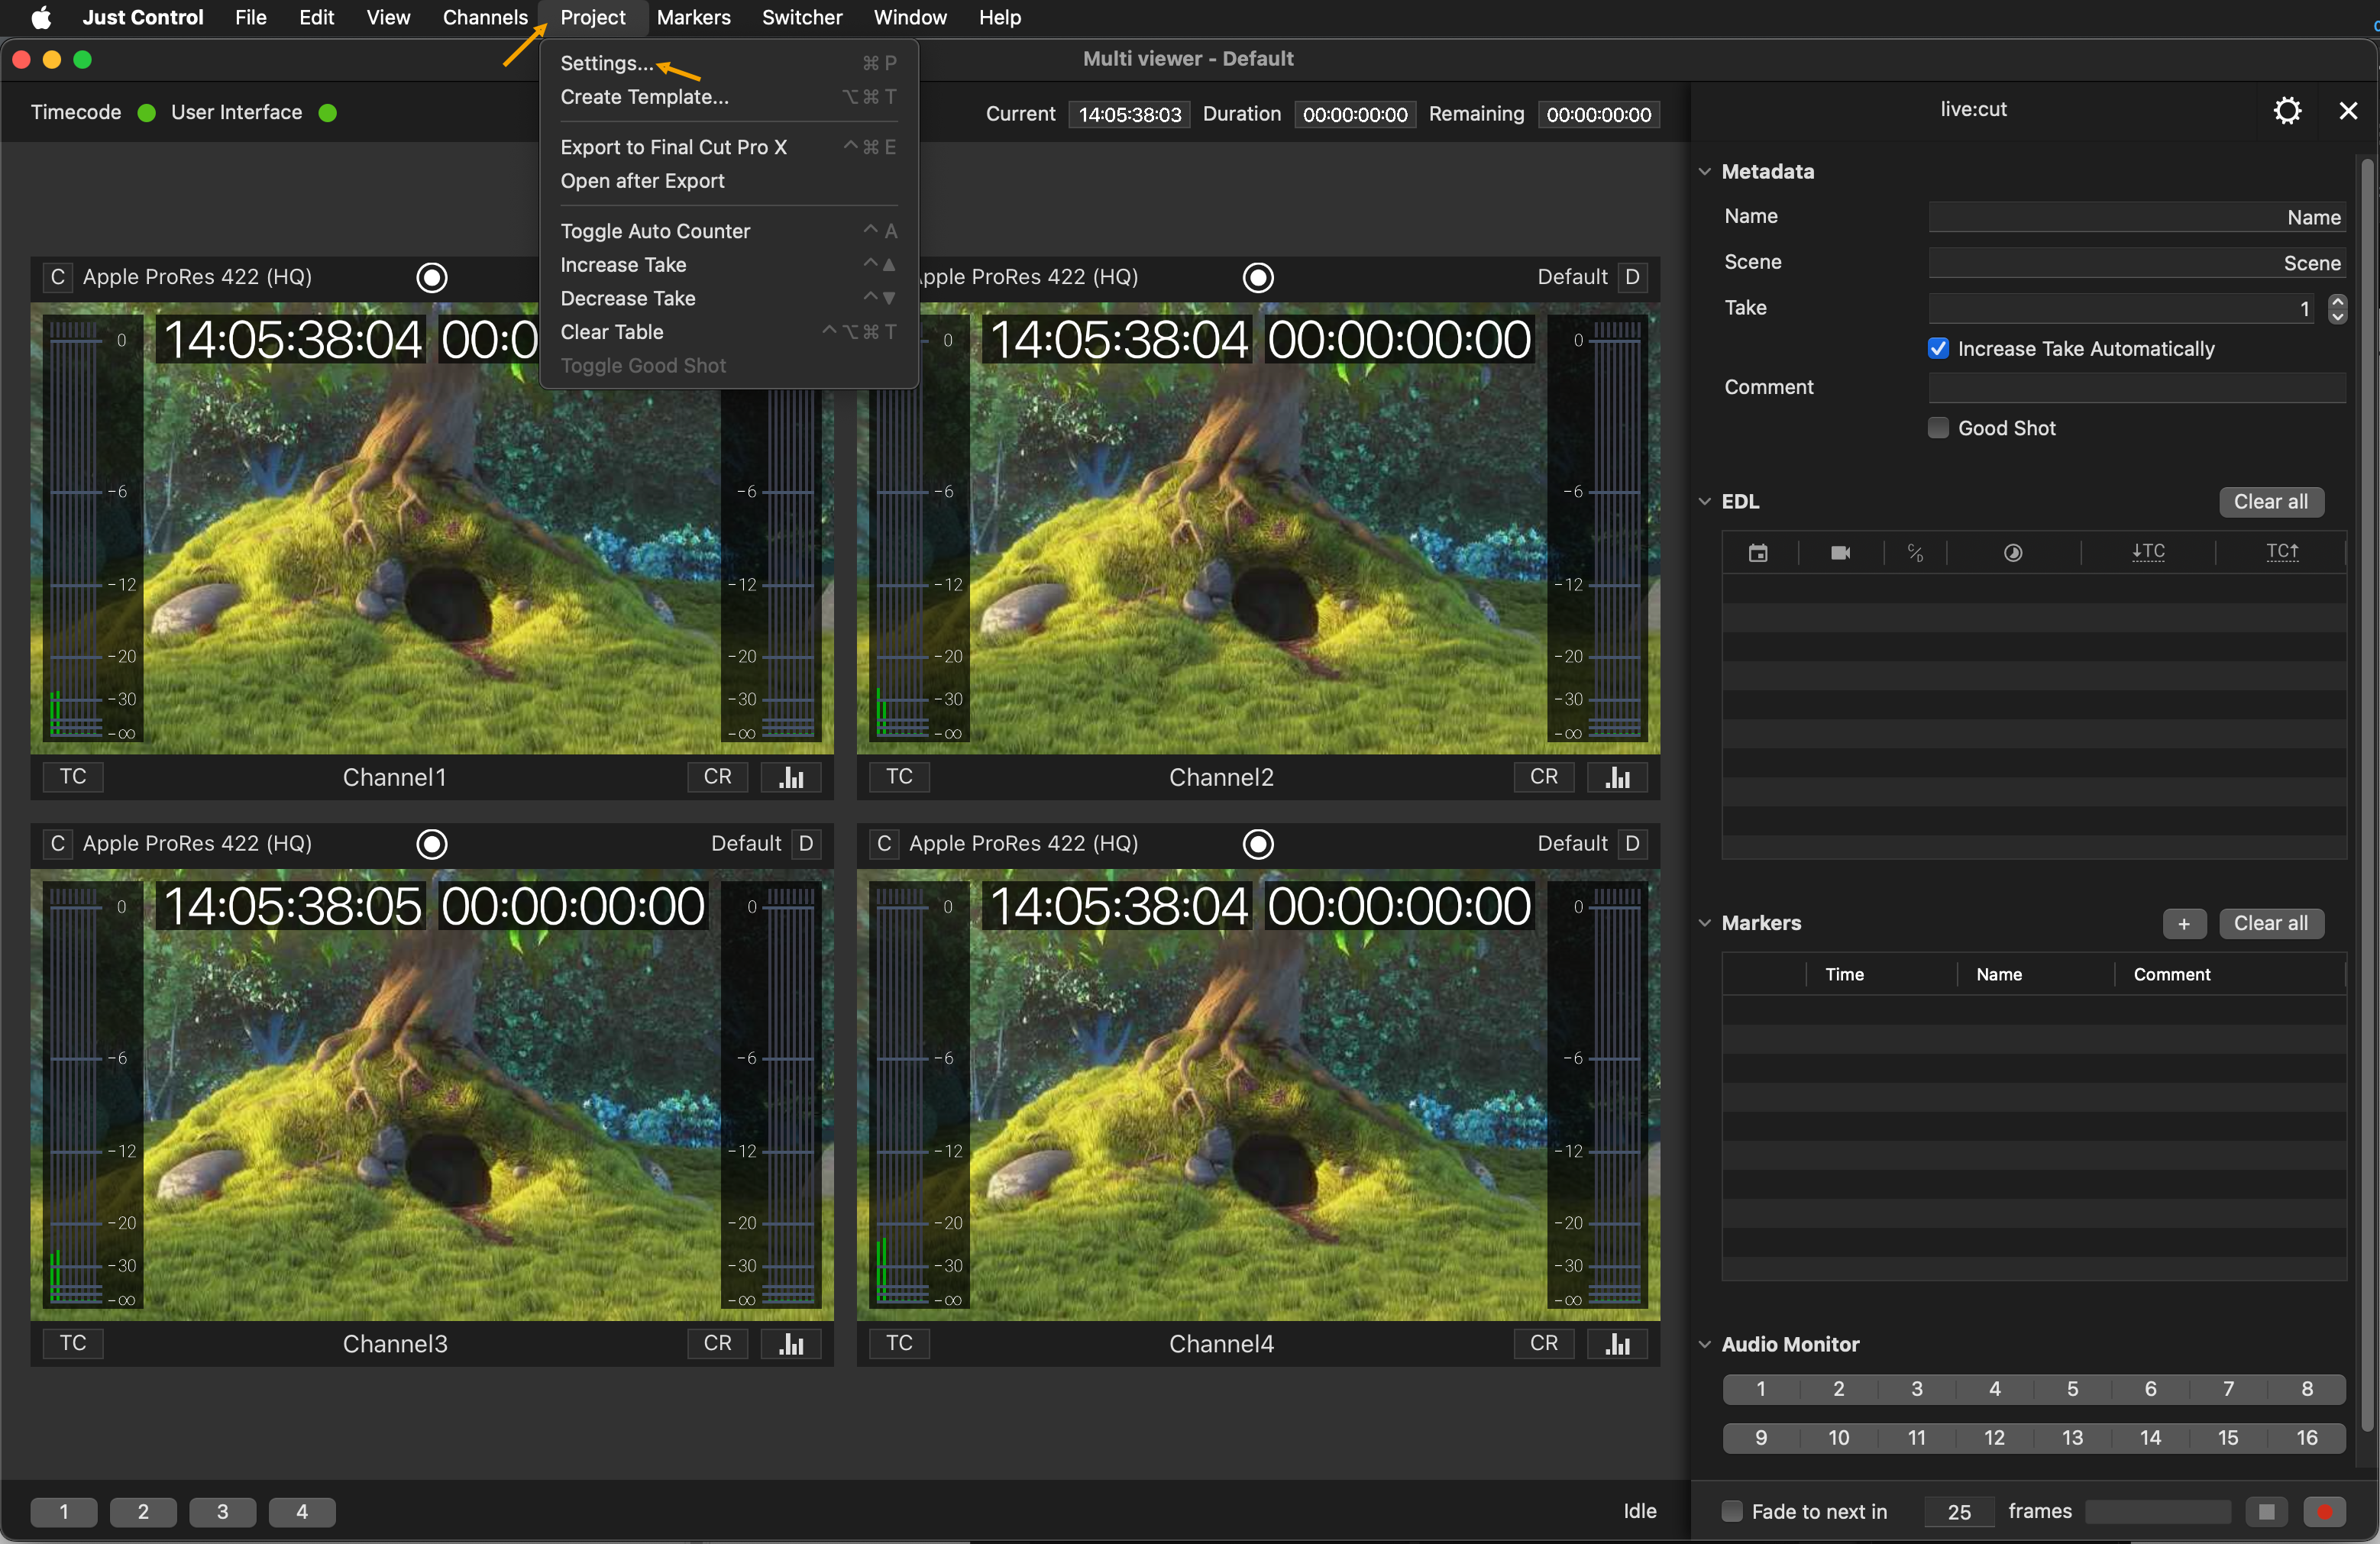Screen dimensions: 2380x1544
Task: Select channel 1 button in bottom bar
Action: tap(64, 1512)
